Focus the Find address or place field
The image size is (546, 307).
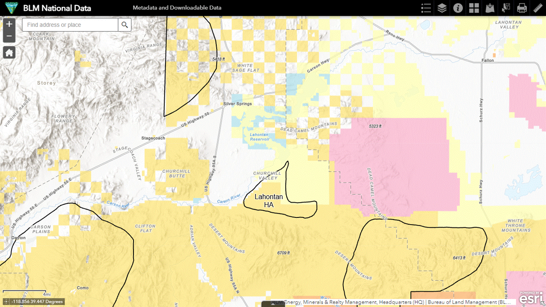point(70,25)
